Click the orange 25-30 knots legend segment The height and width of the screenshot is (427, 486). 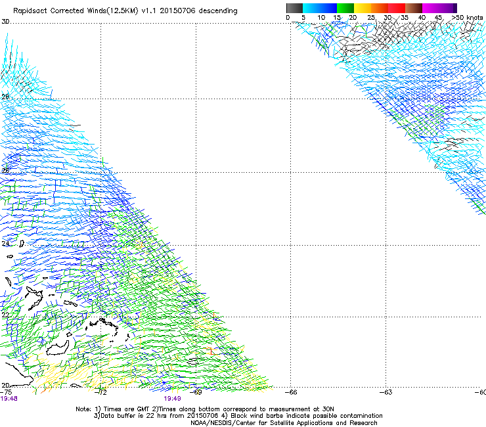pyautogui.click(x=379, y=8)
